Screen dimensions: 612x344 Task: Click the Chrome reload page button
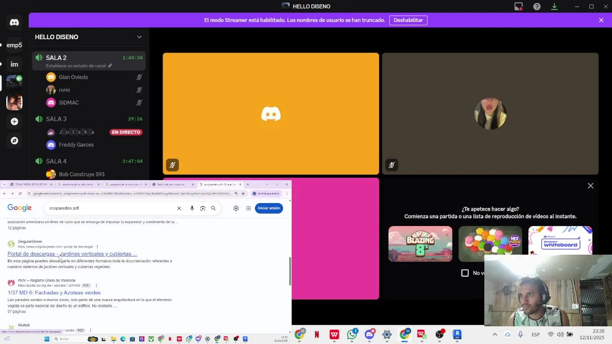click(x=20, y=193)
